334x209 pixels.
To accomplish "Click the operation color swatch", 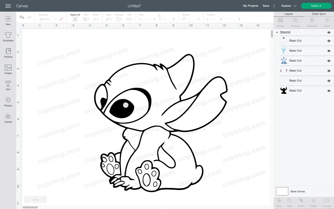I will tap(61, 19).
